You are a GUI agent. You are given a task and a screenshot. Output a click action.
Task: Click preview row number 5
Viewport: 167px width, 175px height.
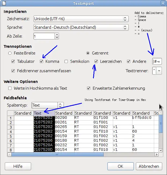(11, 136)
